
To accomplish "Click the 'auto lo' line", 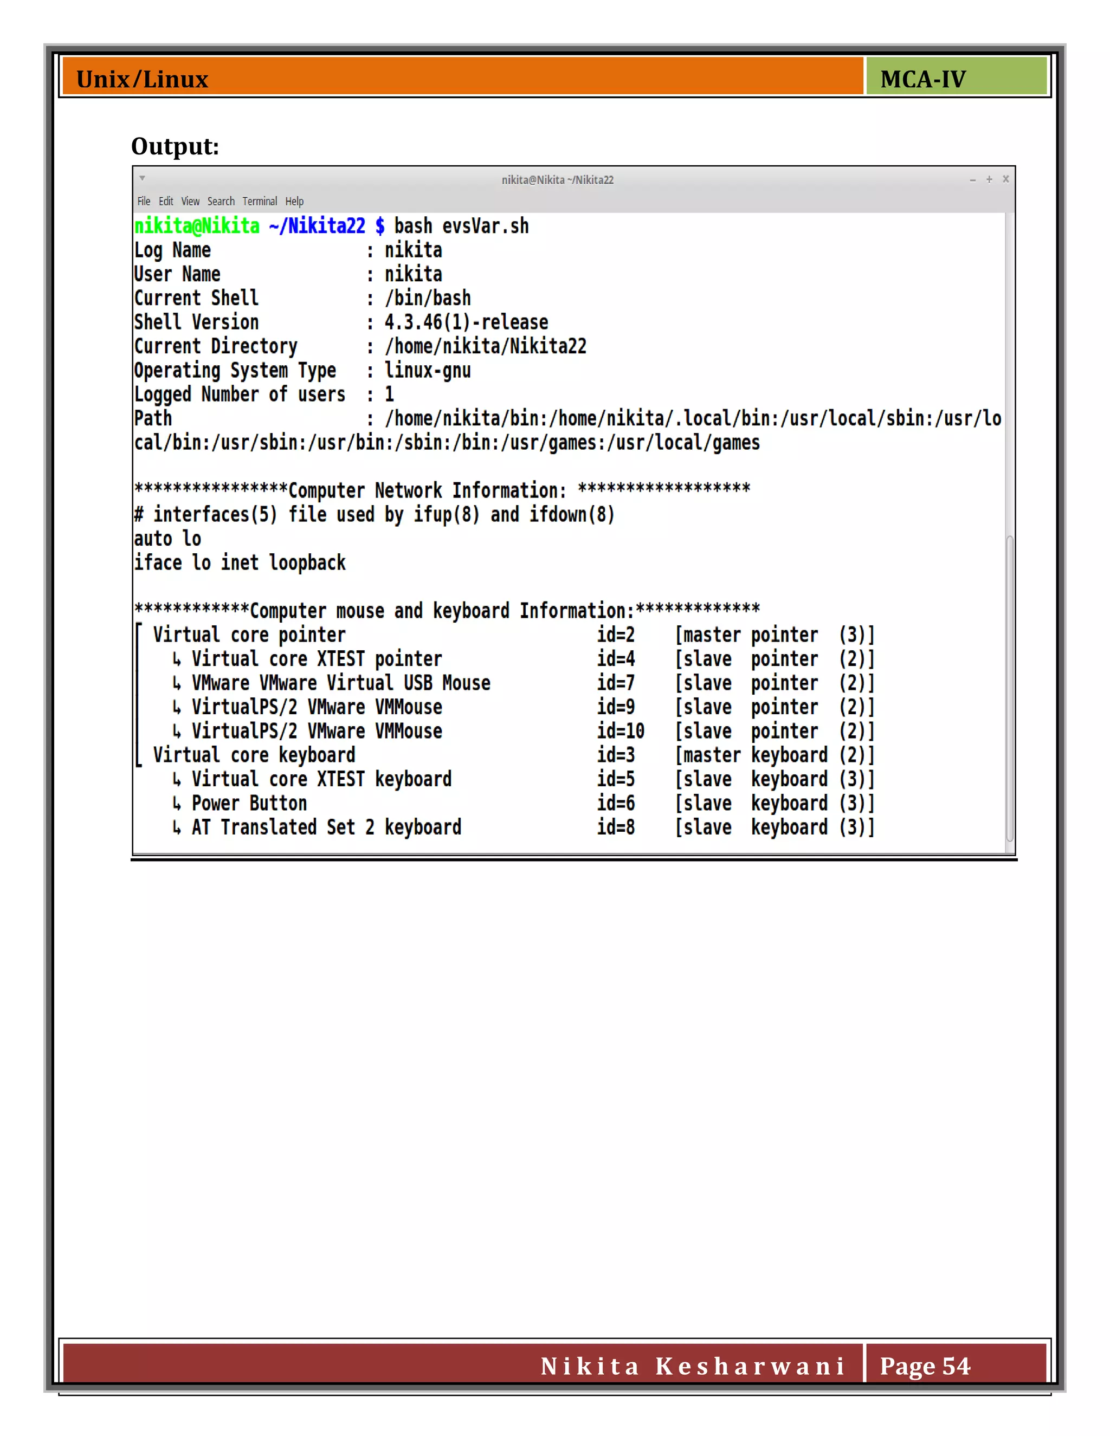I will coord(167,539).
